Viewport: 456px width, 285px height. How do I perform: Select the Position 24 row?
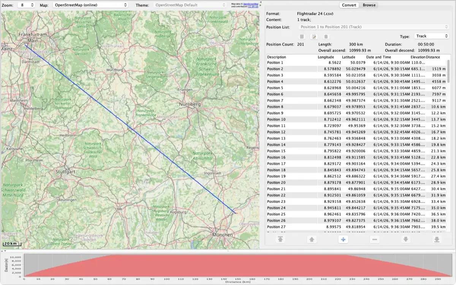point(356,208)
